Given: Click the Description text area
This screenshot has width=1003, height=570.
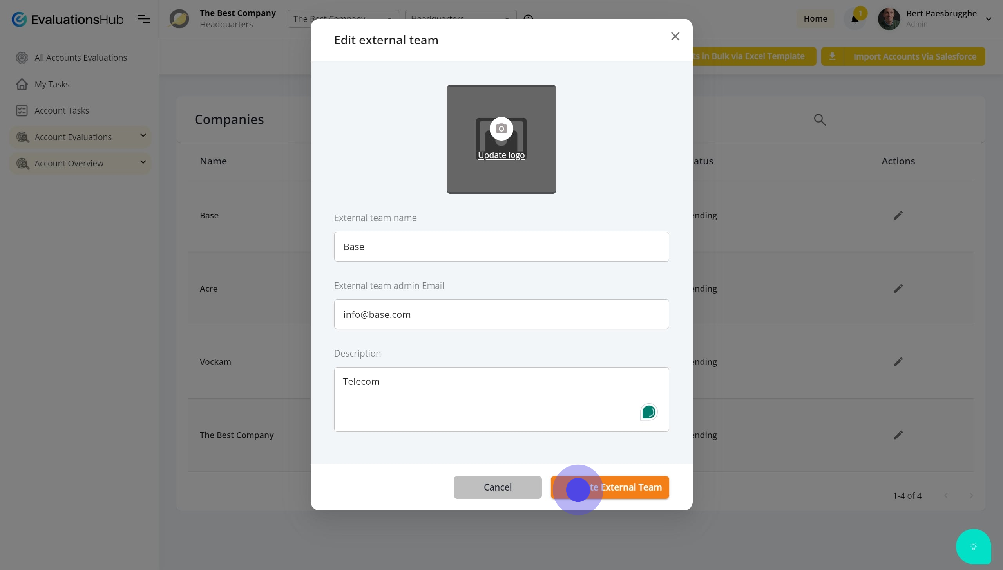Looking at the screenshot, I should (x=486, y=399).
